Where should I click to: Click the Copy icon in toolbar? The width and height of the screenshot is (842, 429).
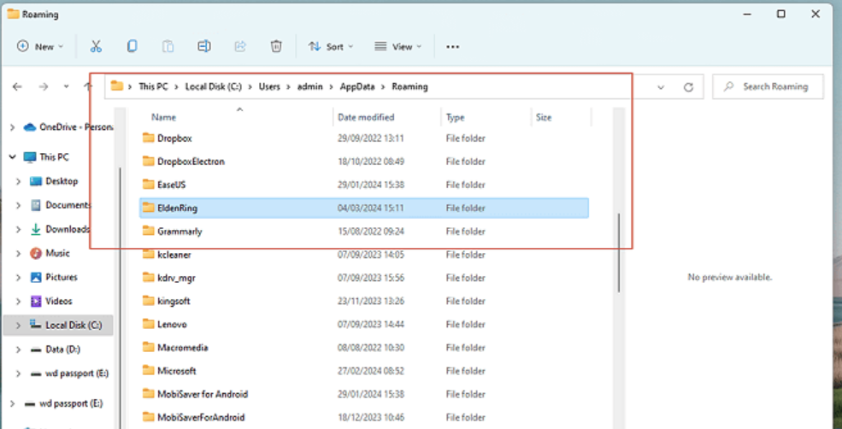click(132, 46)
